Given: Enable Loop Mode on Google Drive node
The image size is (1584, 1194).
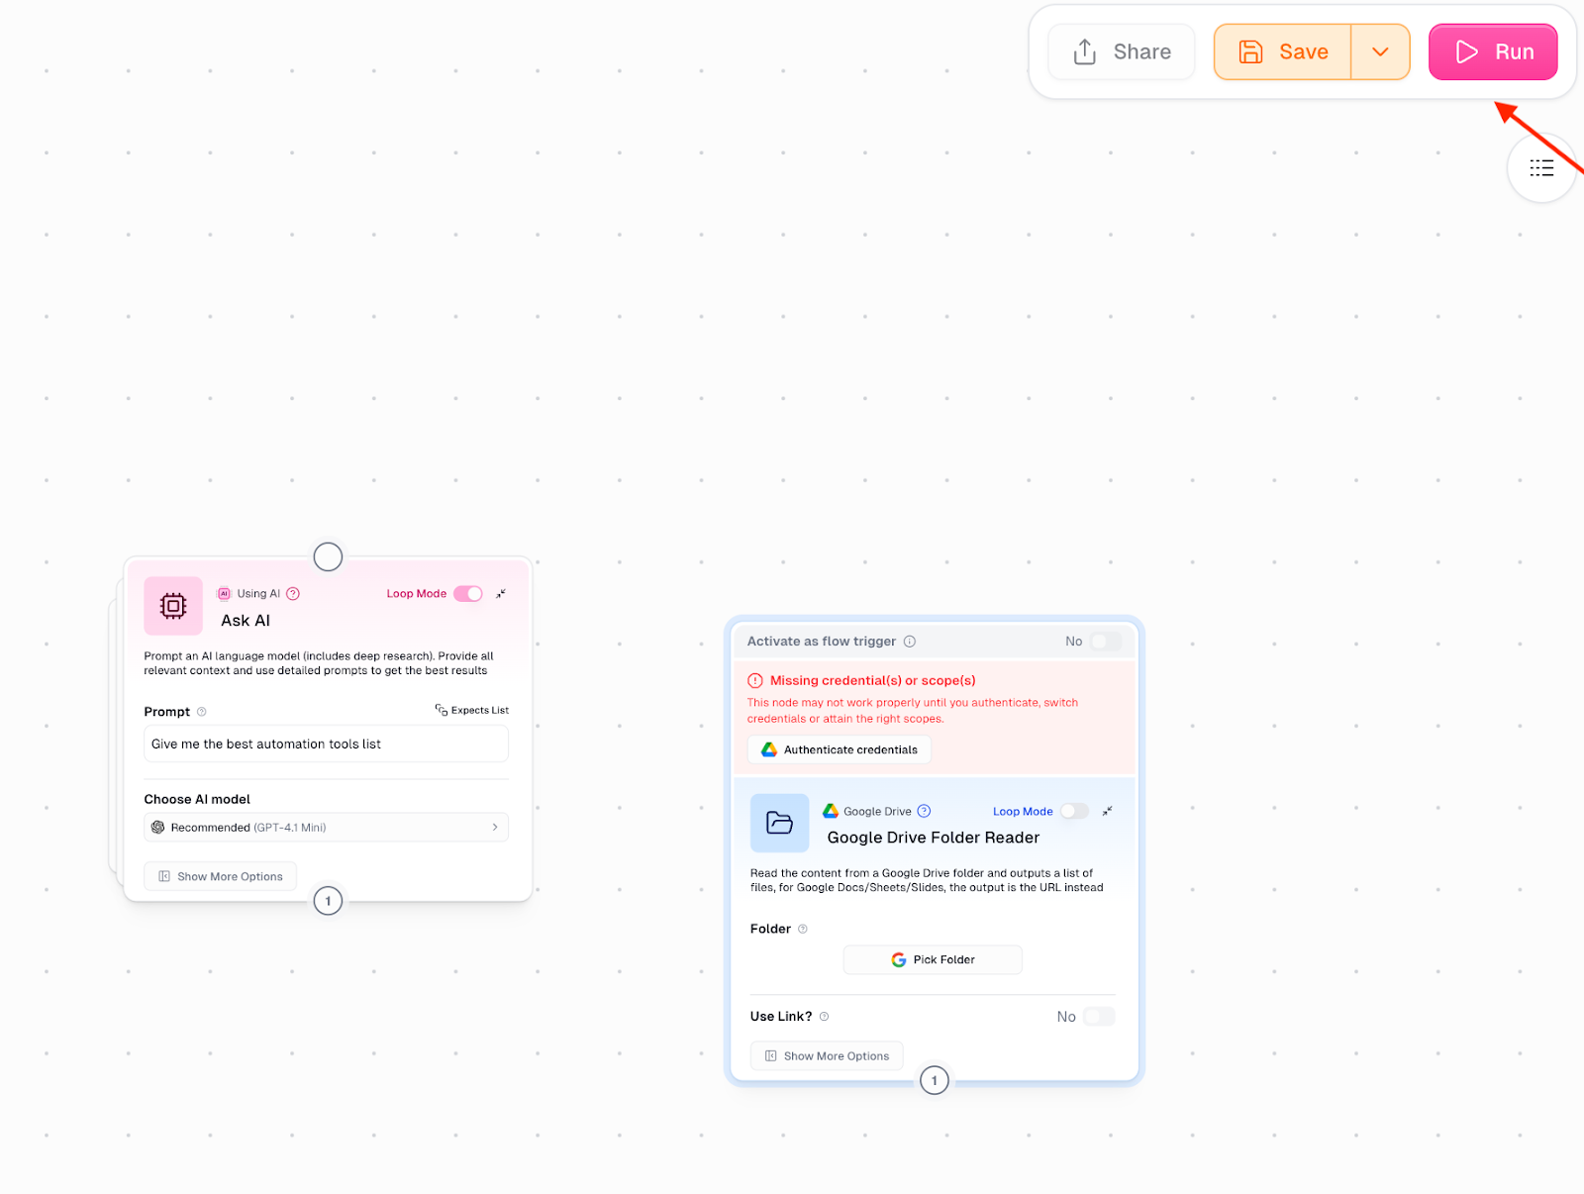Looking at the screenshot, I should [1074, 811].
